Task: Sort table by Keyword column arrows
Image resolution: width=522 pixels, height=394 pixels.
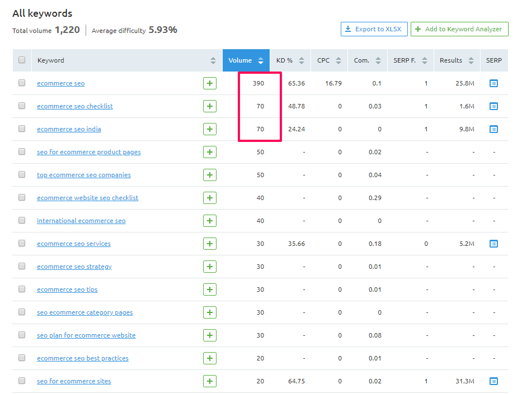Action: 213,60
